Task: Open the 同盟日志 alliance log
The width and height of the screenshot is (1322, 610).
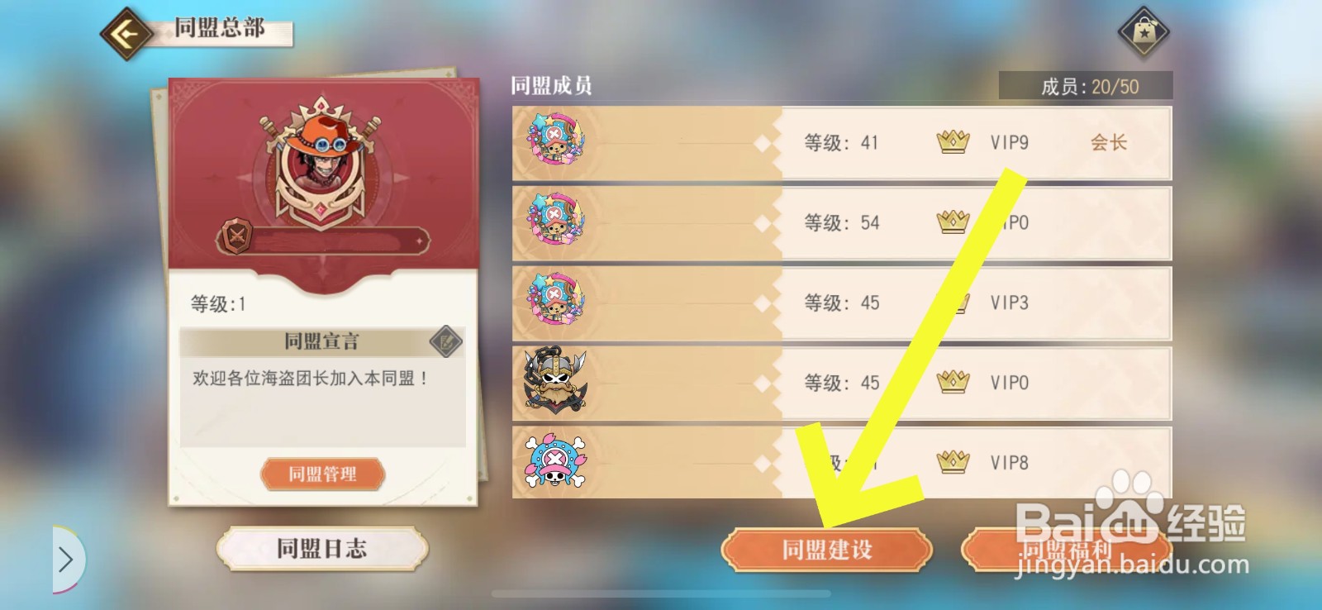Action: pos(322,549)
